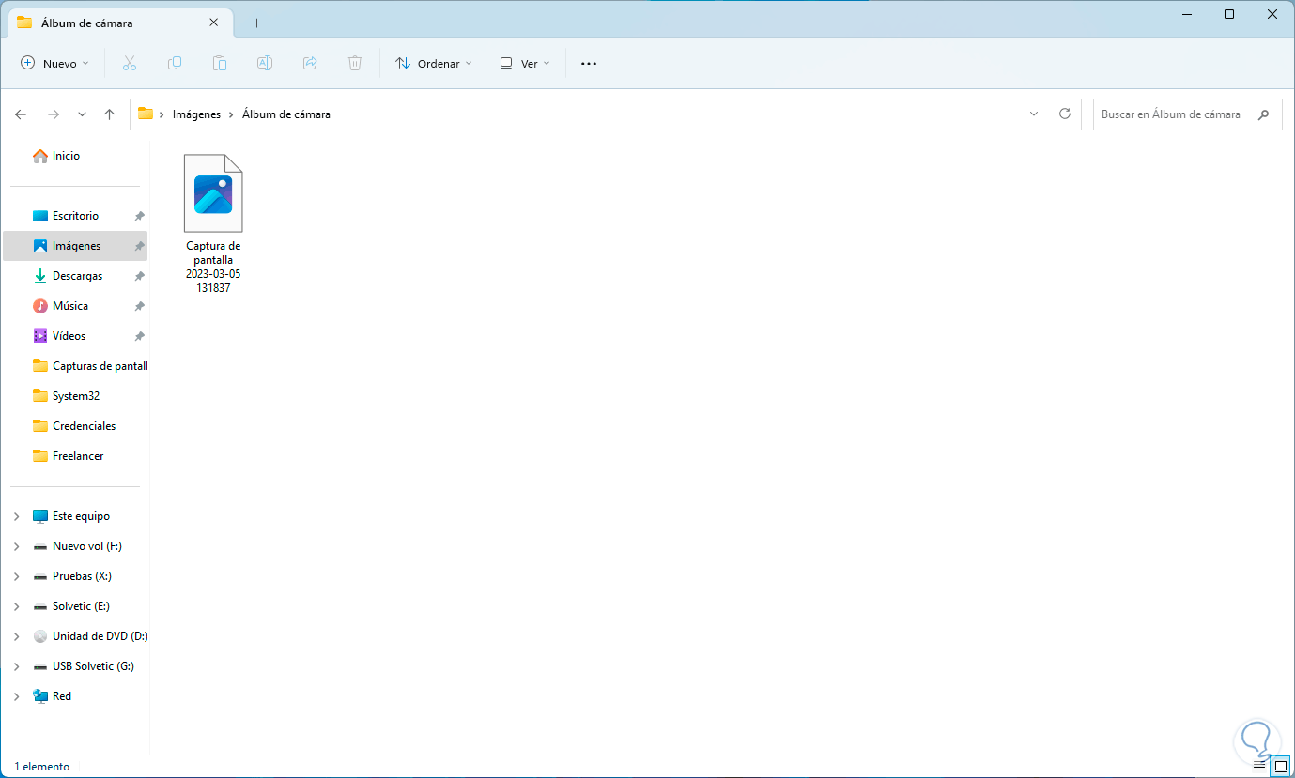The image size is (1295, 778).
Task: Click Imágenes breadcrumb in address bar
Action: tap(196, 114)
